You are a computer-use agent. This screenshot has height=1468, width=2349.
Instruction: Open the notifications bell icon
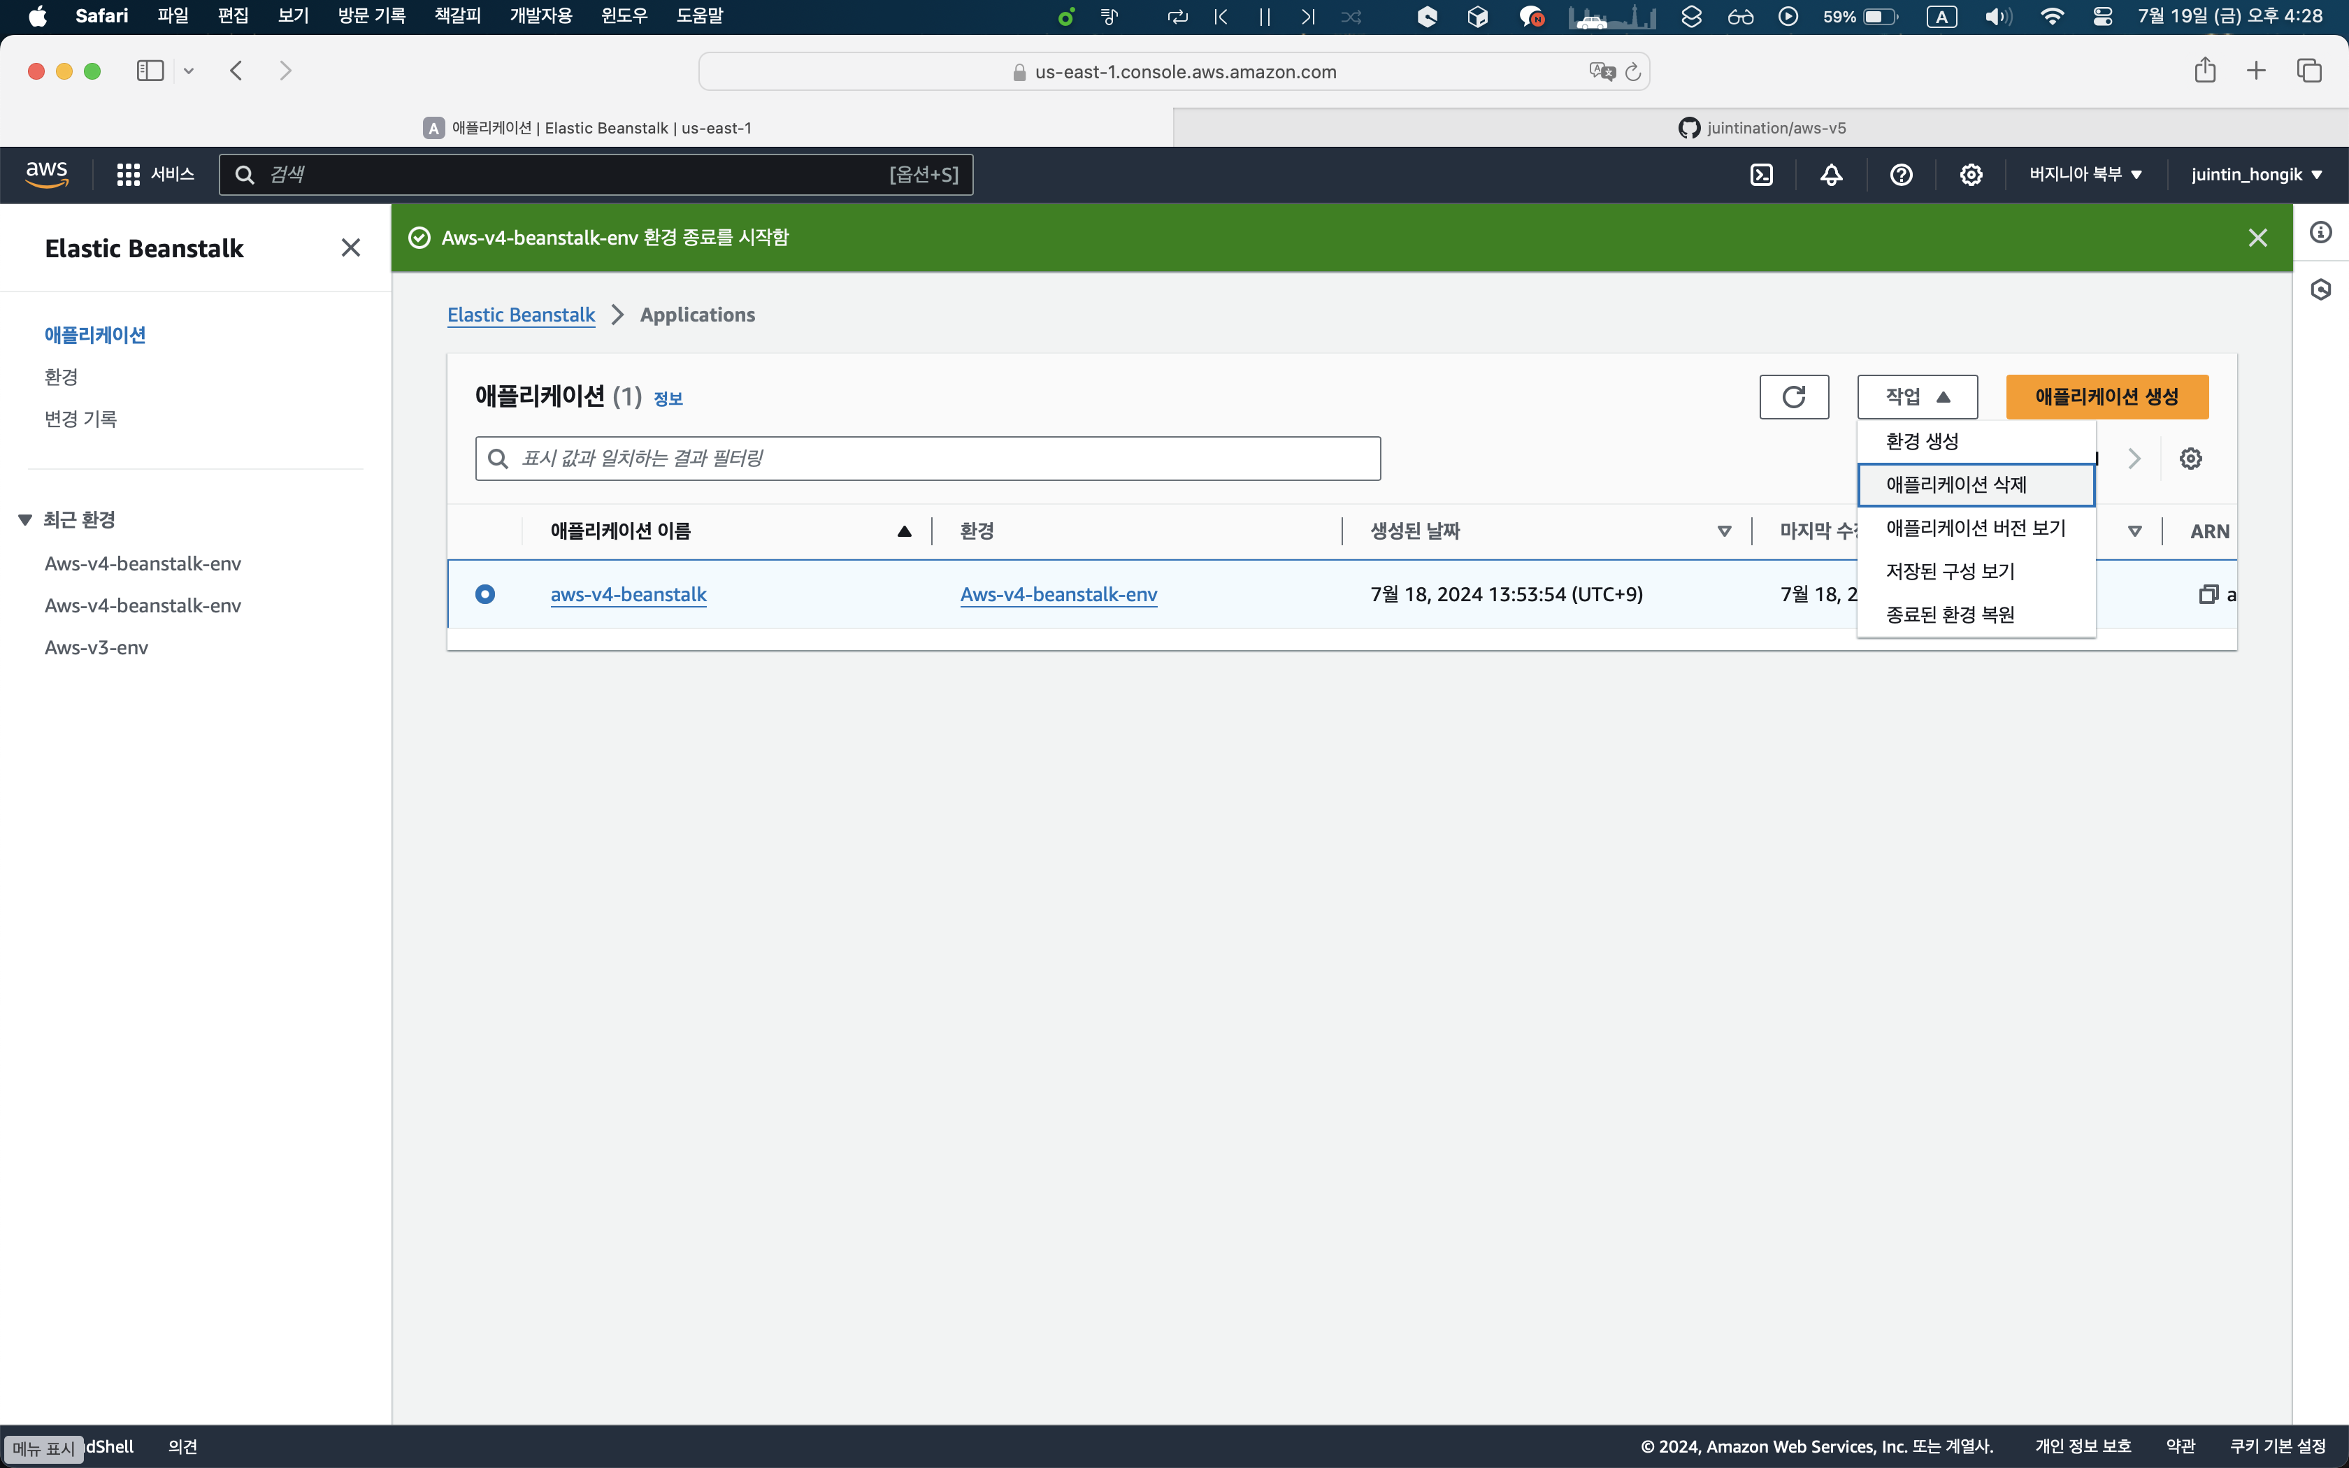tap(1831, 175)
